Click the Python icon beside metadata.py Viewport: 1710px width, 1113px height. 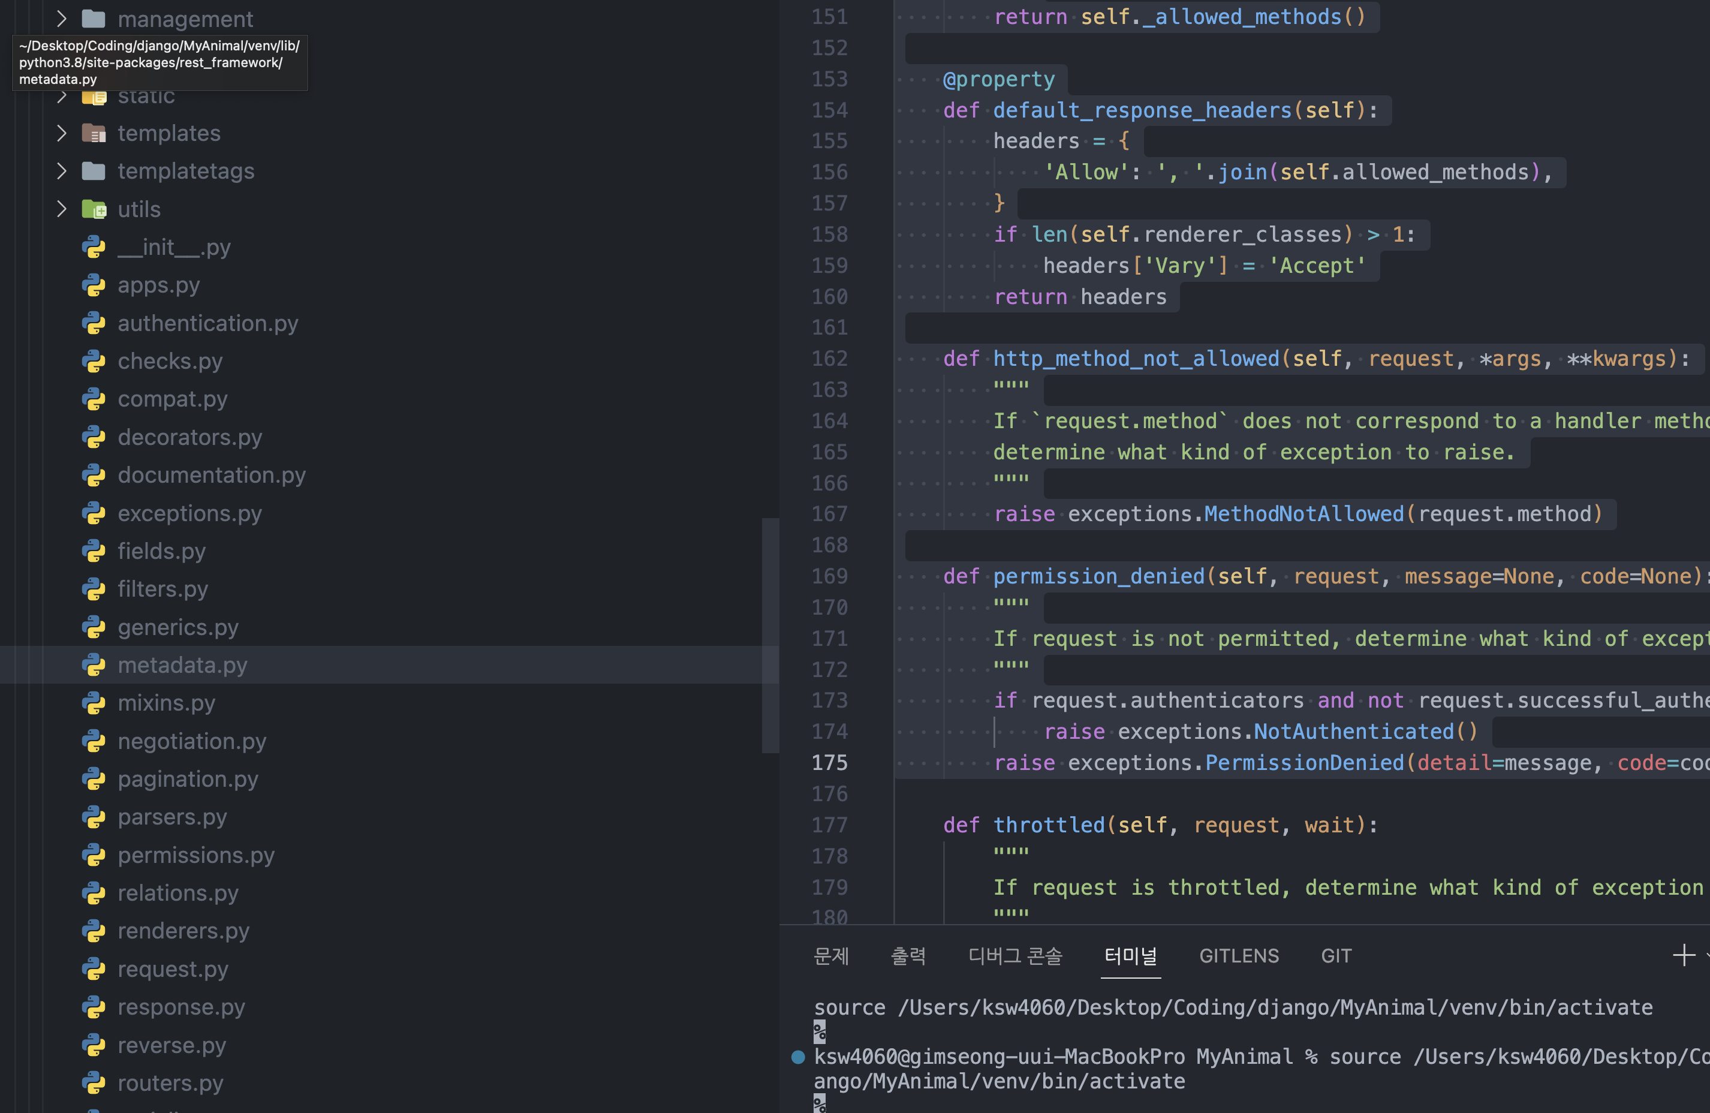94,664
